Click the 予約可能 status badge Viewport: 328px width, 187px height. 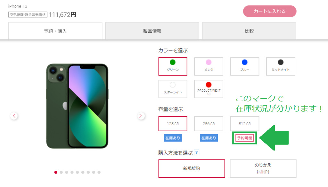244,138
